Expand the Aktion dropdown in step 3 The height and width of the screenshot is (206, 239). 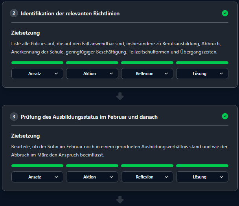point(92,177)
